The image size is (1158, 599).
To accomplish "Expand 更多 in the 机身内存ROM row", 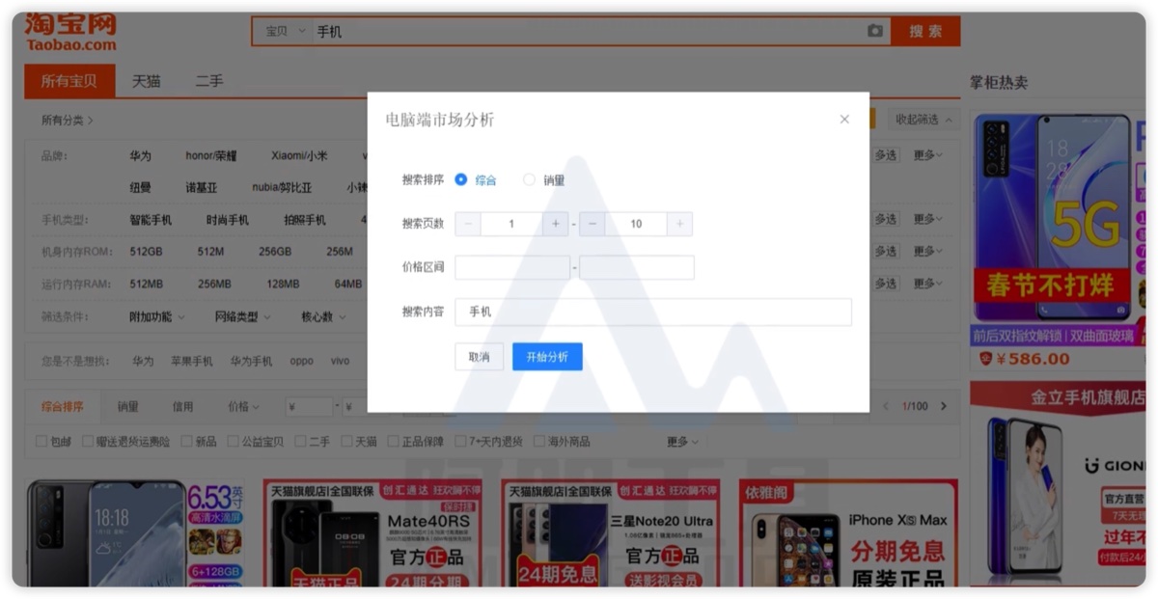I will [928, 251].
